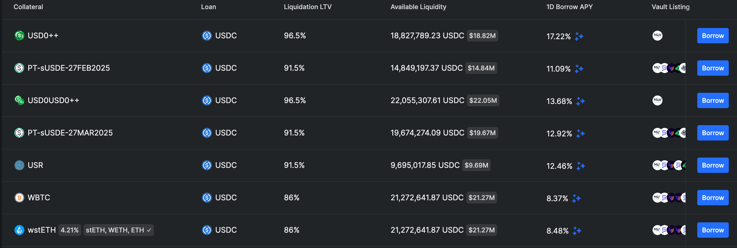Sort by Liquidation LTV column header
Image resolution: width=737 pixels, height=248 pixels.
[308, 7]
